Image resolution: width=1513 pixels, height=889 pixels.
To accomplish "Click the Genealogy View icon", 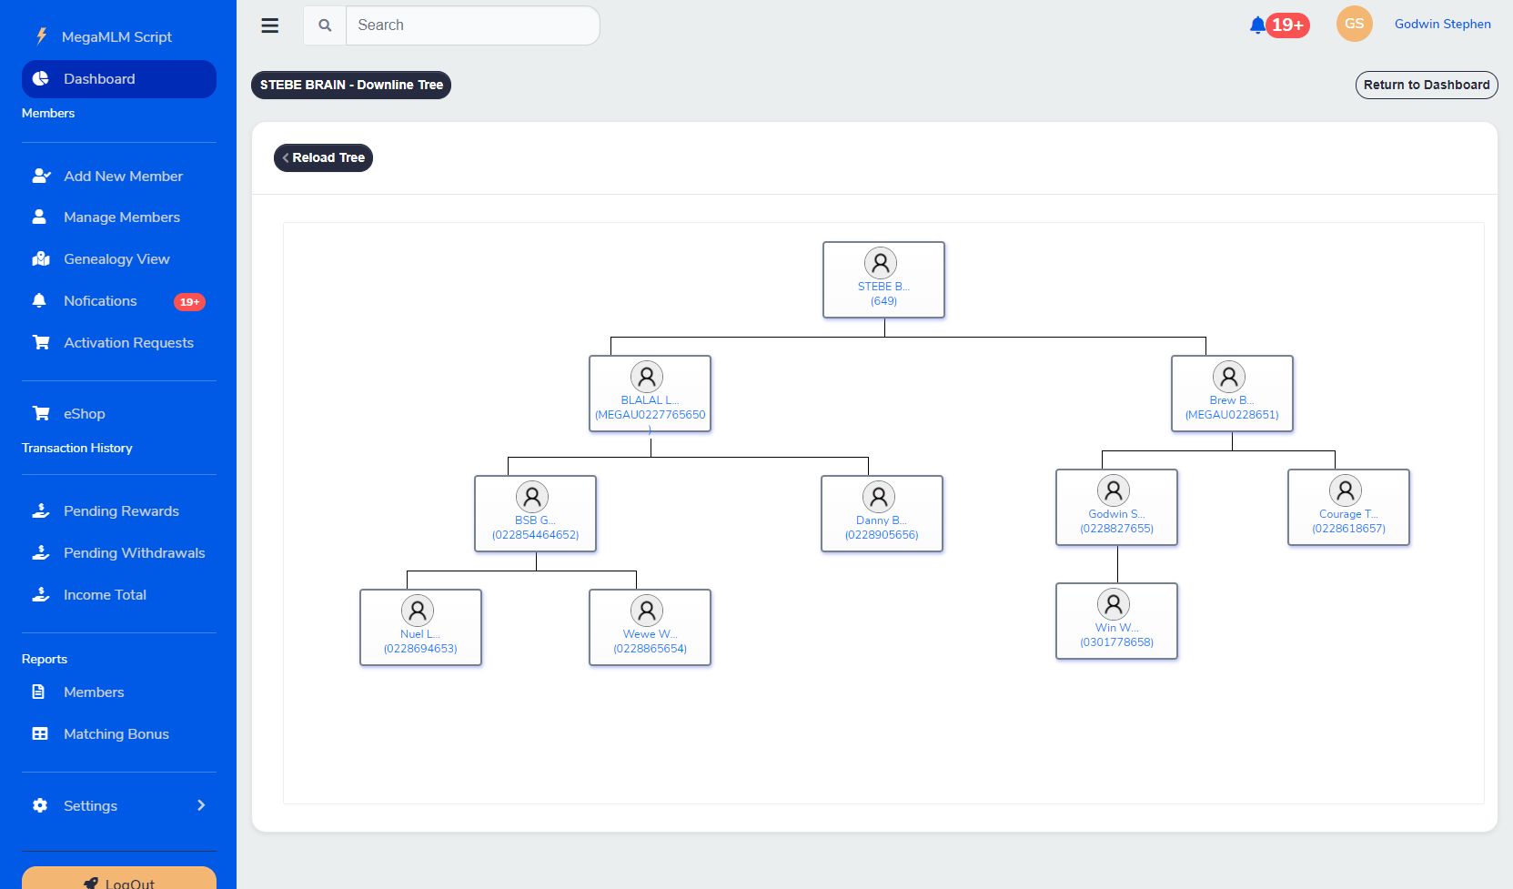I will pos(41,259).
